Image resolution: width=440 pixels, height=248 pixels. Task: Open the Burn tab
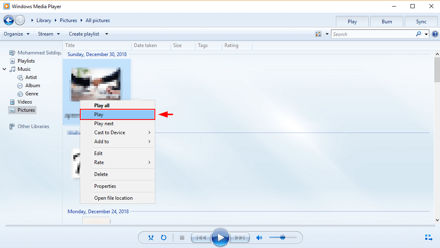[387, 22]
